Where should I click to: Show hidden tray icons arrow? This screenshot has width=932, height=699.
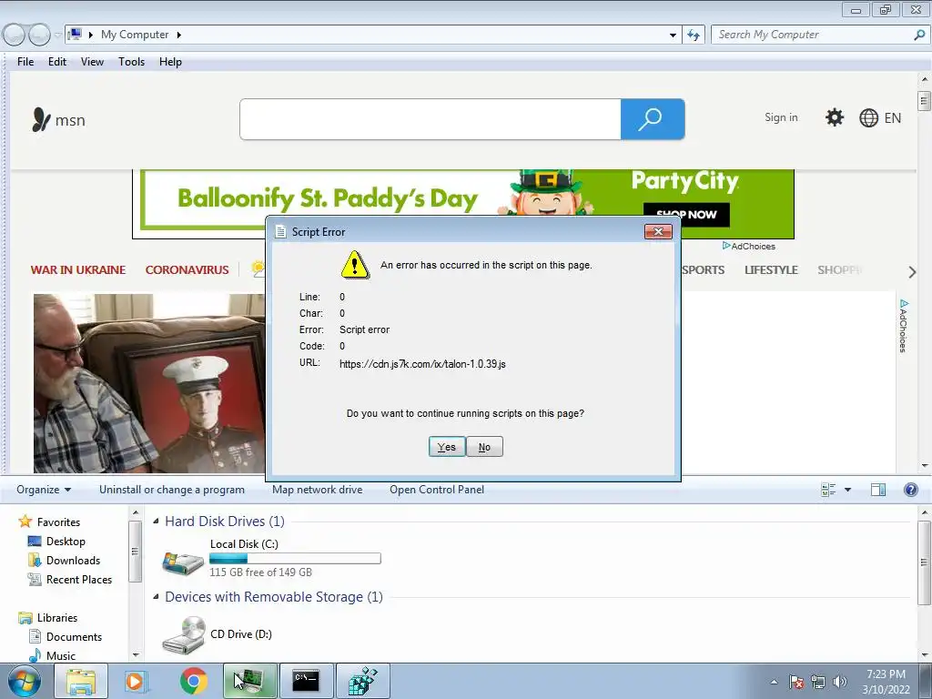coord(774,682)
